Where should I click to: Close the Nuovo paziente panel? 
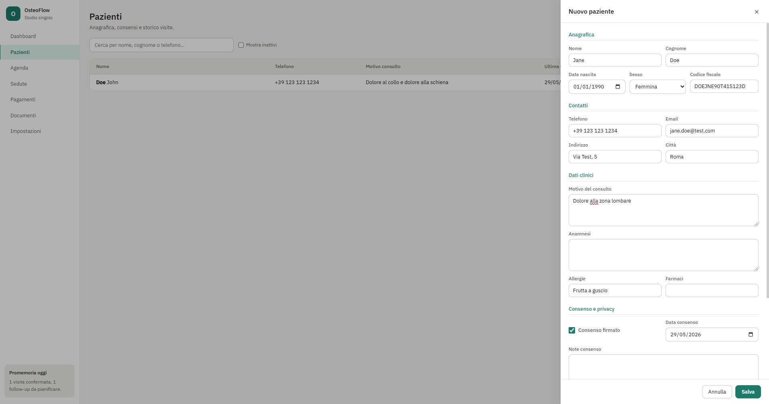tap(757, 12)
